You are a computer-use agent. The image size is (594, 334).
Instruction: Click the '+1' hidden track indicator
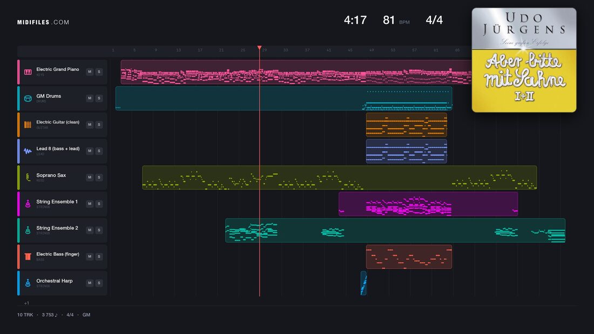(26, 303)
